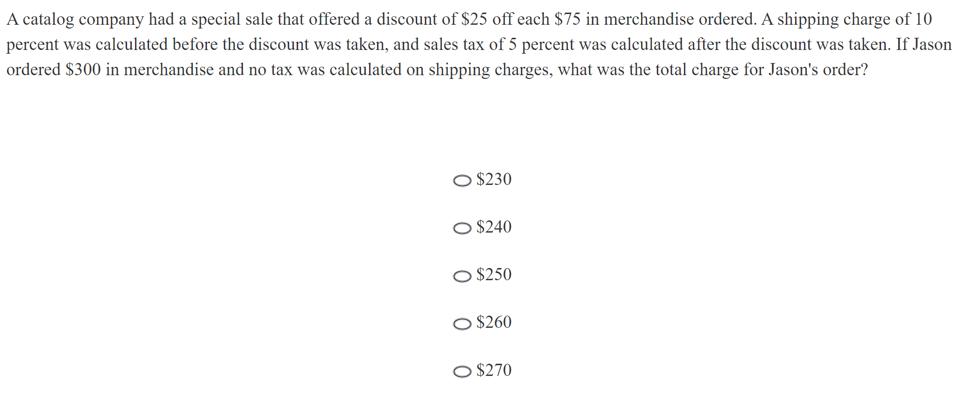
Task: Click the "$300" merchandise amount in the question
Action: pos(83,70)
